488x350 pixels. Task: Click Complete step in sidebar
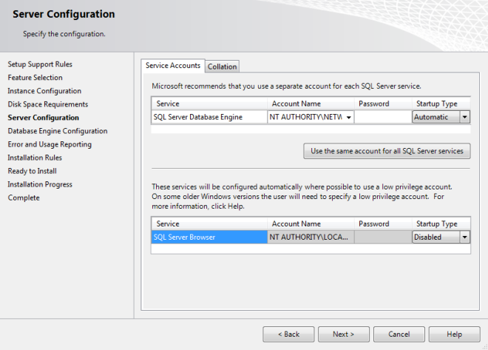point(24,198)
